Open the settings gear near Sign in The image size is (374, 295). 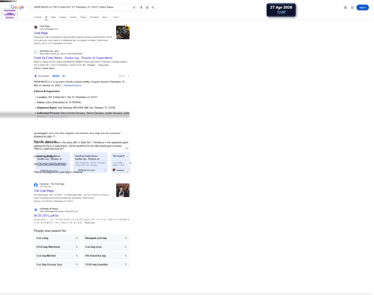coord(346,7)
